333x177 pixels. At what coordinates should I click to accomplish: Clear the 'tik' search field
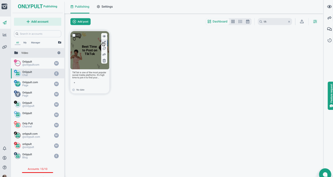[x=289, y=22]
